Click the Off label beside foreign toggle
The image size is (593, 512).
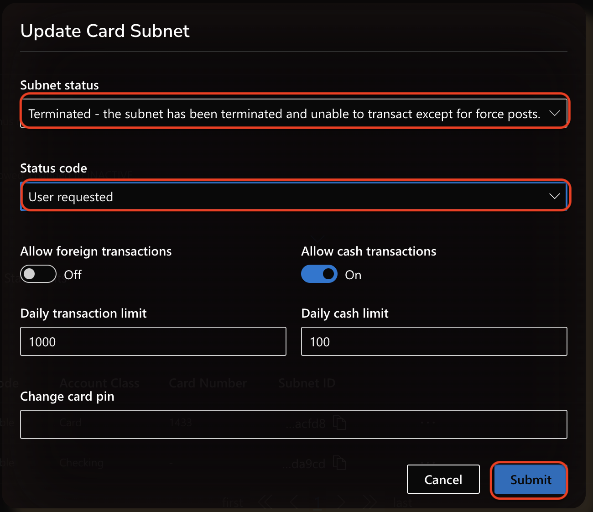tap(73, 275)
